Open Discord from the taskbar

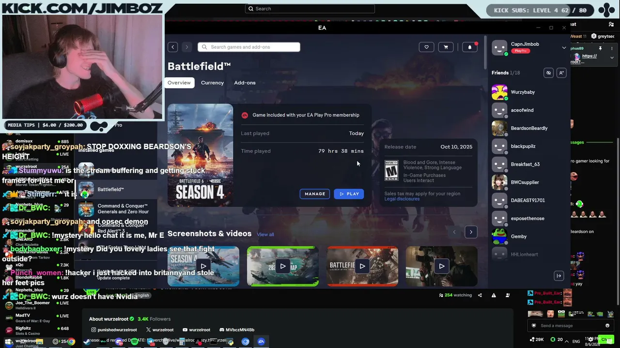[x=119, y=342]
